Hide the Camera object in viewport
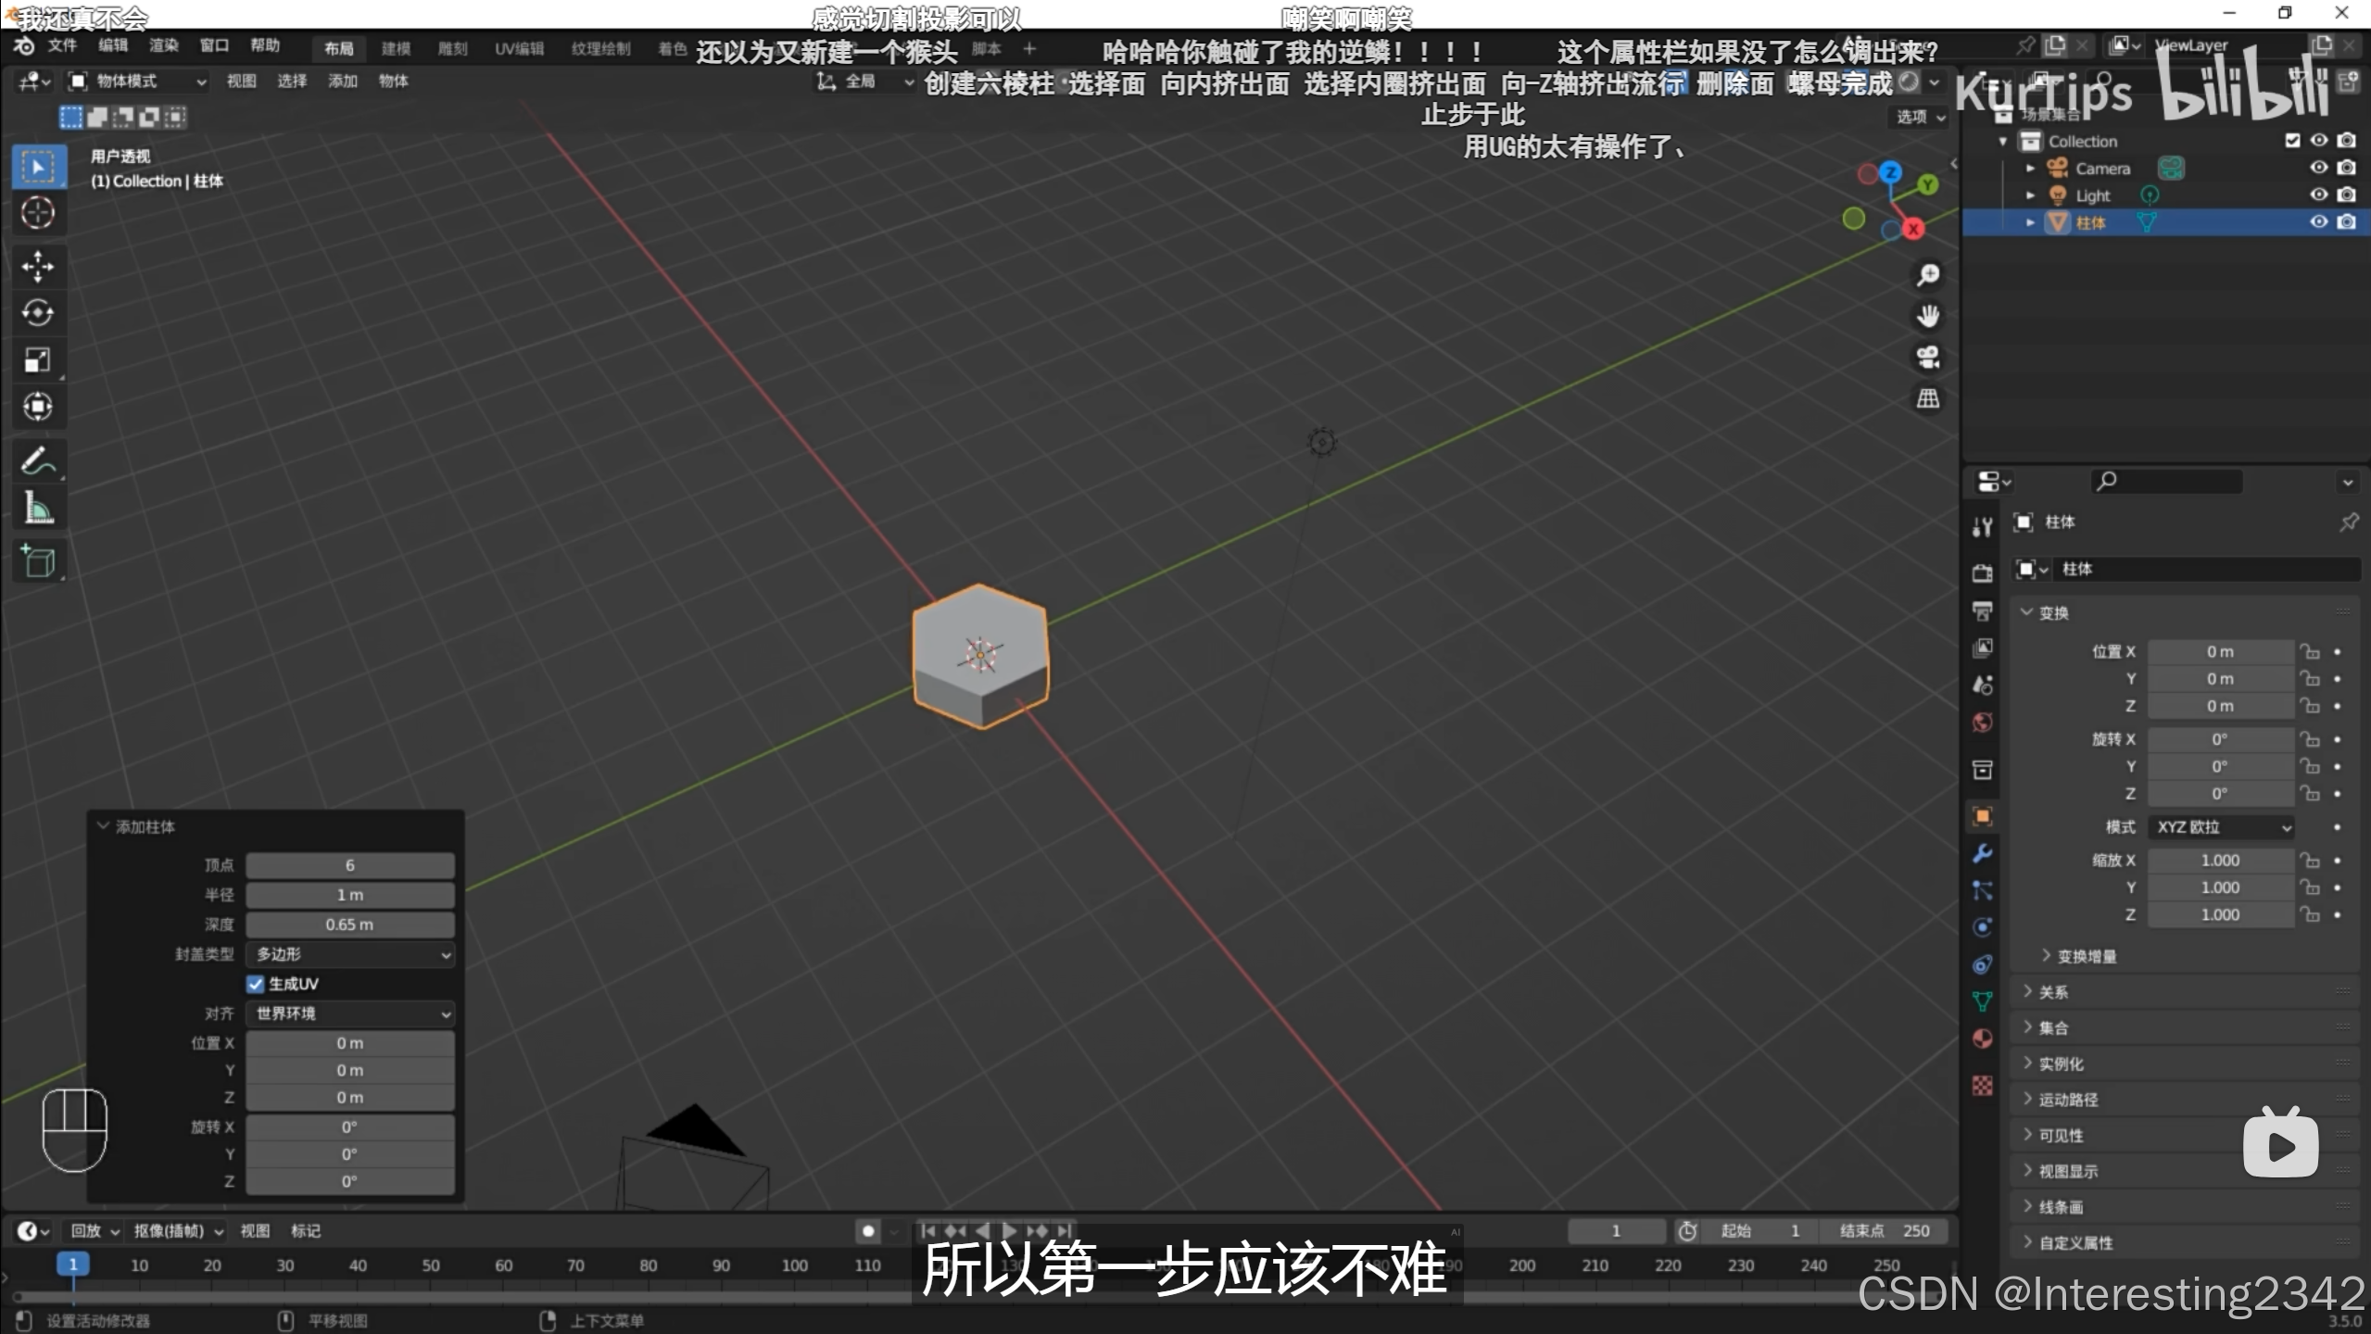Image resolution: width=2371 pixels, height=1334 pixels. coord(2318,168)
